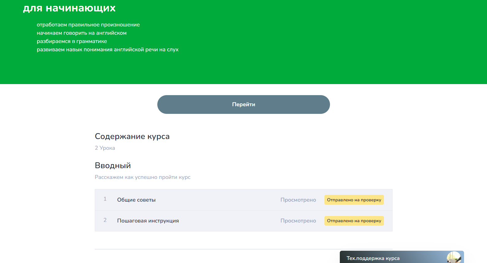Click the yellow badge on Общие советы row
This screenshot has height=263, width=487.
tap(354, 200)
